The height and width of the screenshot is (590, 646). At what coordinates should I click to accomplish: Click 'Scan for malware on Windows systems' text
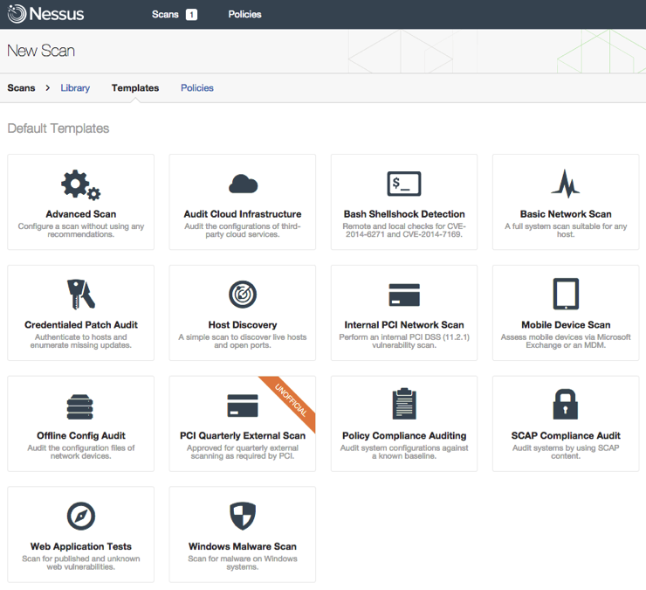click(x=243, y=563)
